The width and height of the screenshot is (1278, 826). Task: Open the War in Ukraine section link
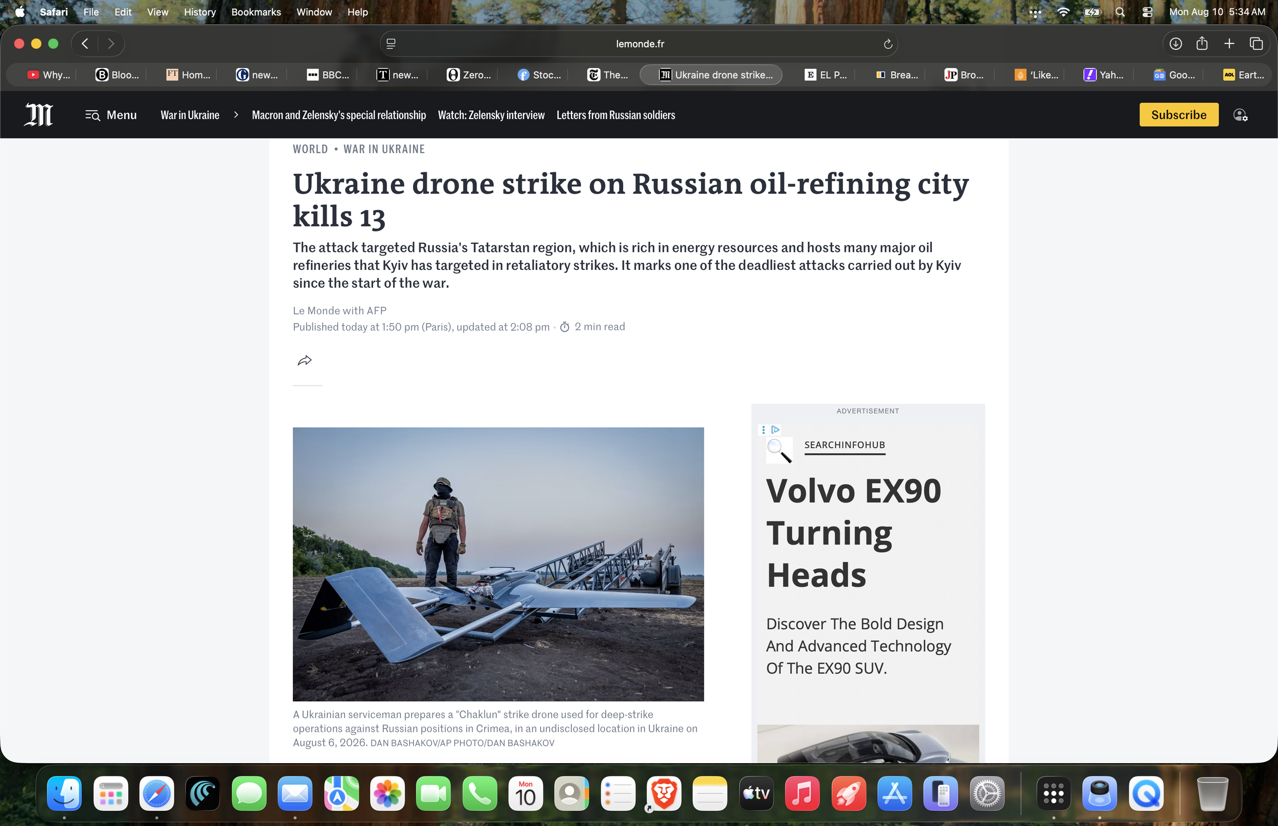click(190, 115)
